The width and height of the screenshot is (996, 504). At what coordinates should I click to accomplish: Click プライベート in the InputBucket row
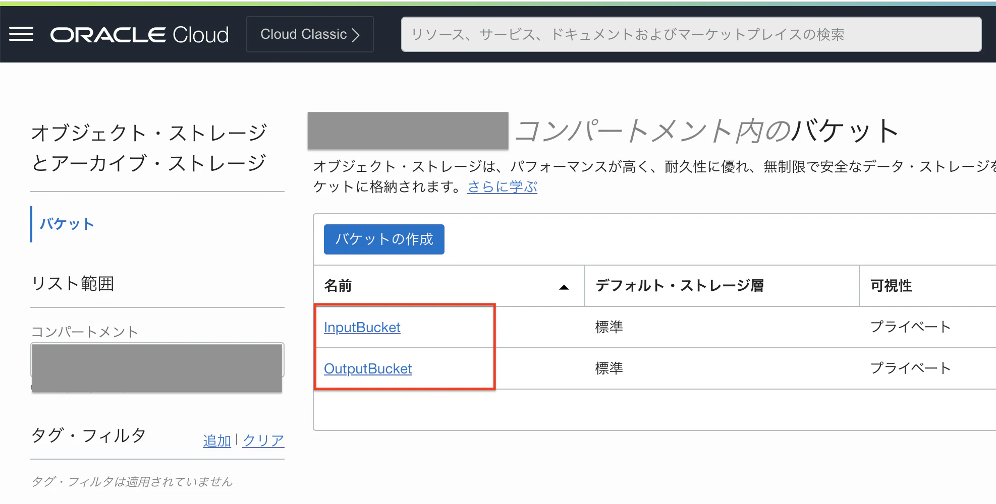click(x=911, y=327)
